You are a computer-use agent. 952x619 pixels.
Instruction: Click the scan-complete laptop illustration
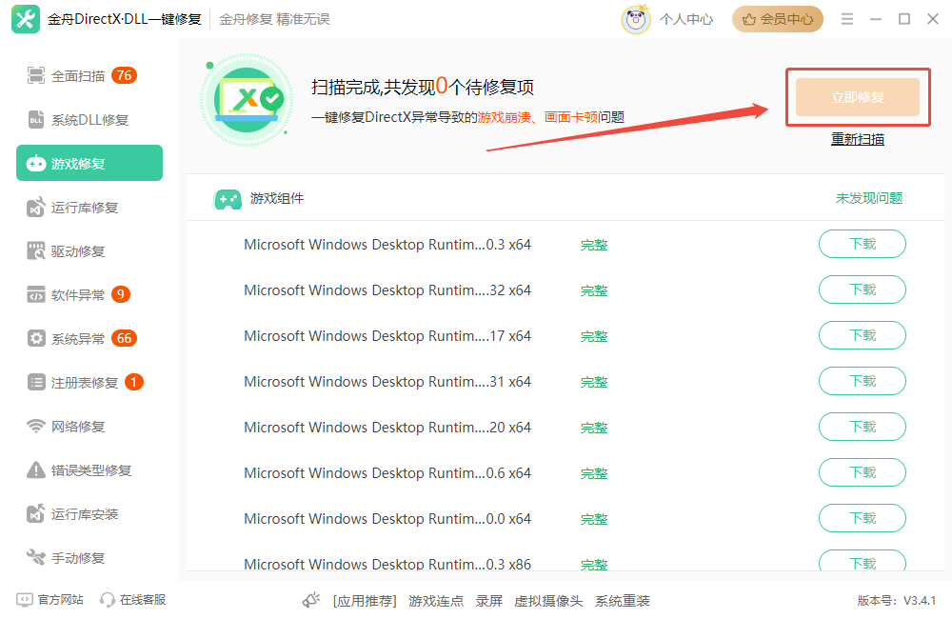[248, 100]
